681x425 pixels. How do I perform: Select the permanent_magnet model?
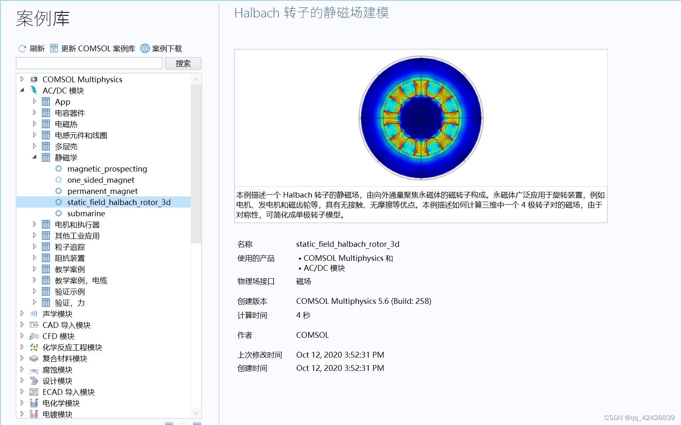tap(103, 191)
